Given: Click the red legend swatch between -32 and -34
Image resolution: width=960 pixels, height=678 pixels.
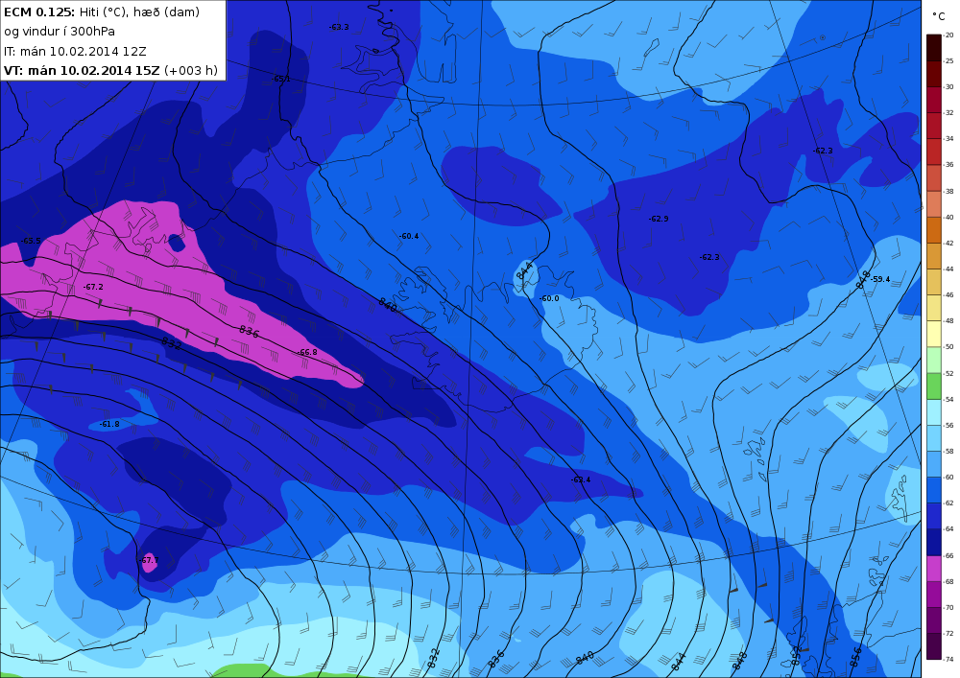Looking at the screenshot, I should 934,126.
